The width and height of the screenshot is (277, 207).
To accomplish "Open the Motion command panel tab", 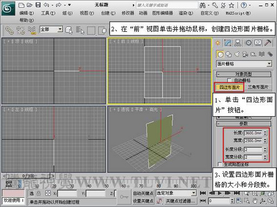I will (x=249, y=43).
